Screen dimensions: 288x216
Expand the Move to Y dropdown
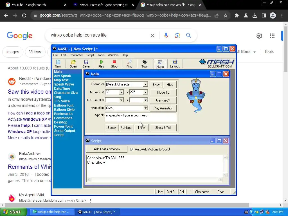pos(145,92)
